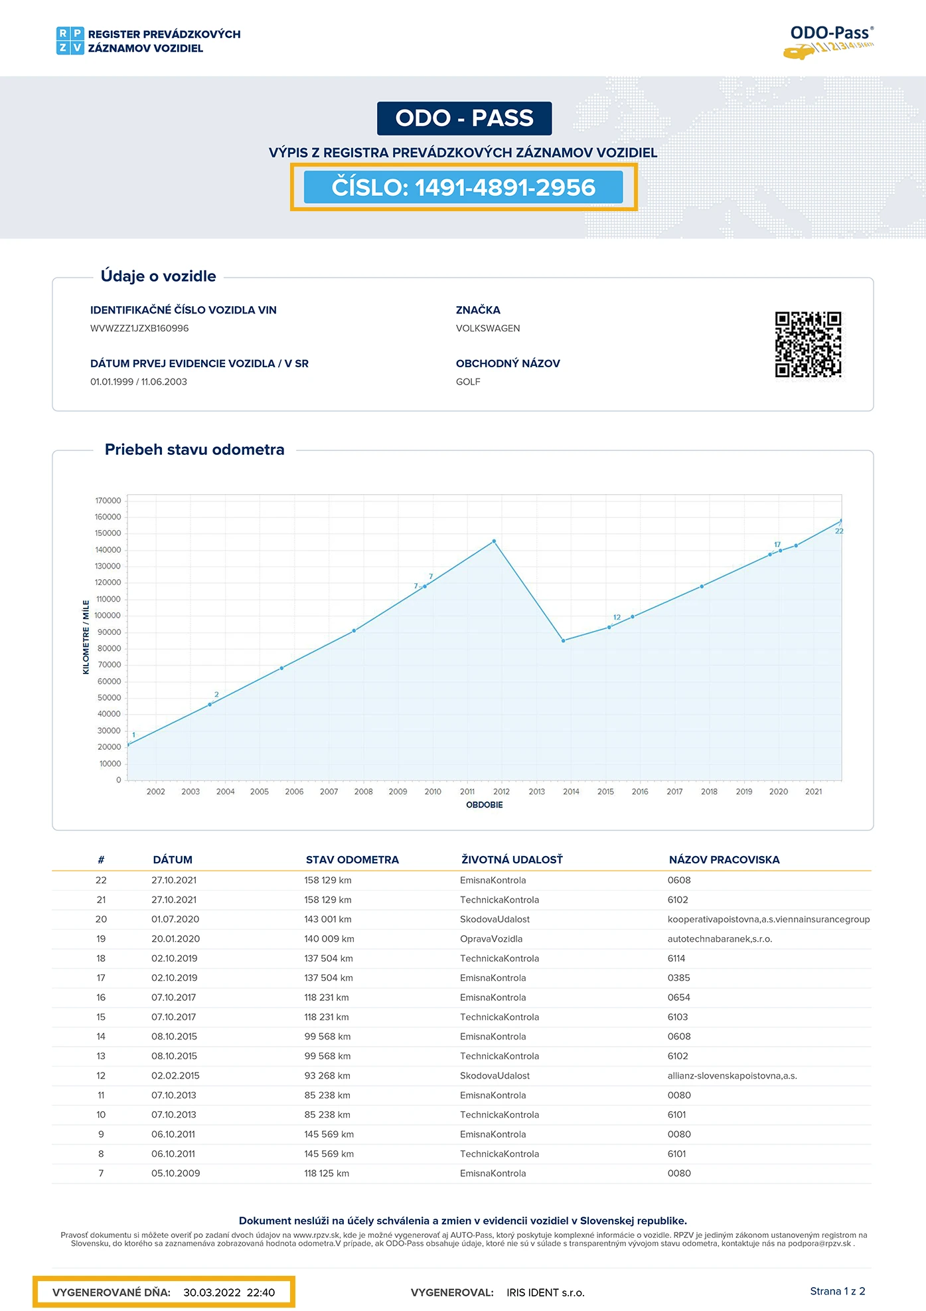This screenshot has width=926, height=1311.
Task: Click the ODO-Pass car logo
Action: 830,43
